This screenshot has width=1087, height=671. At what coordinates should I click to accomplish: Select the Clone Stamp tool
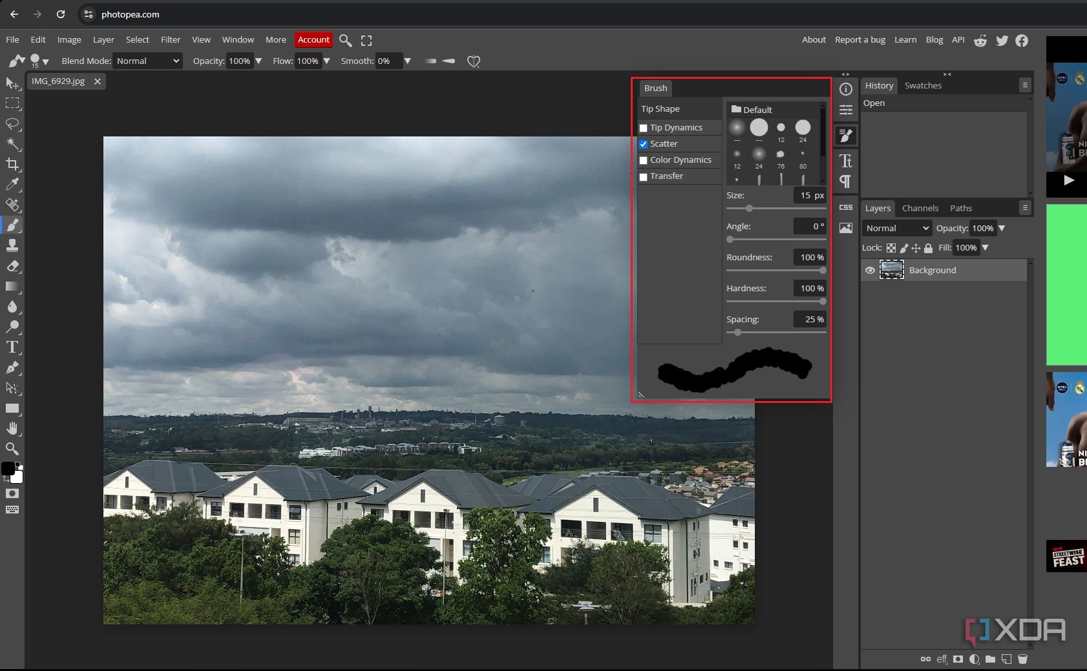(x=12, y=245)
